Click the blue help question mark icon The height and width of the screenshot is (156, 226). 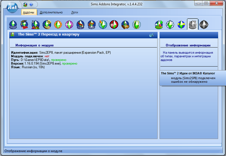[31, 5]
